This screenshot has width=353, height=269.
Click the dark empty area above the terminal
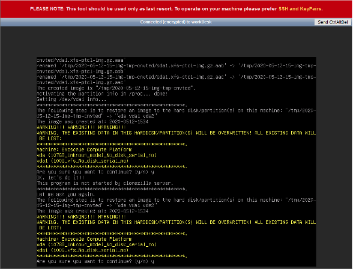pyautogui.click(x=176, y=41)
